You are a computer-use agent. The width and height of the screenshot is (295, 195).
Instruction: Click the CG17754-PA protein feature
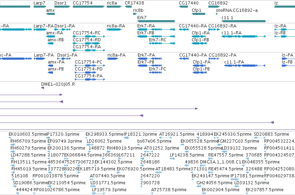[x=90, y=79]
